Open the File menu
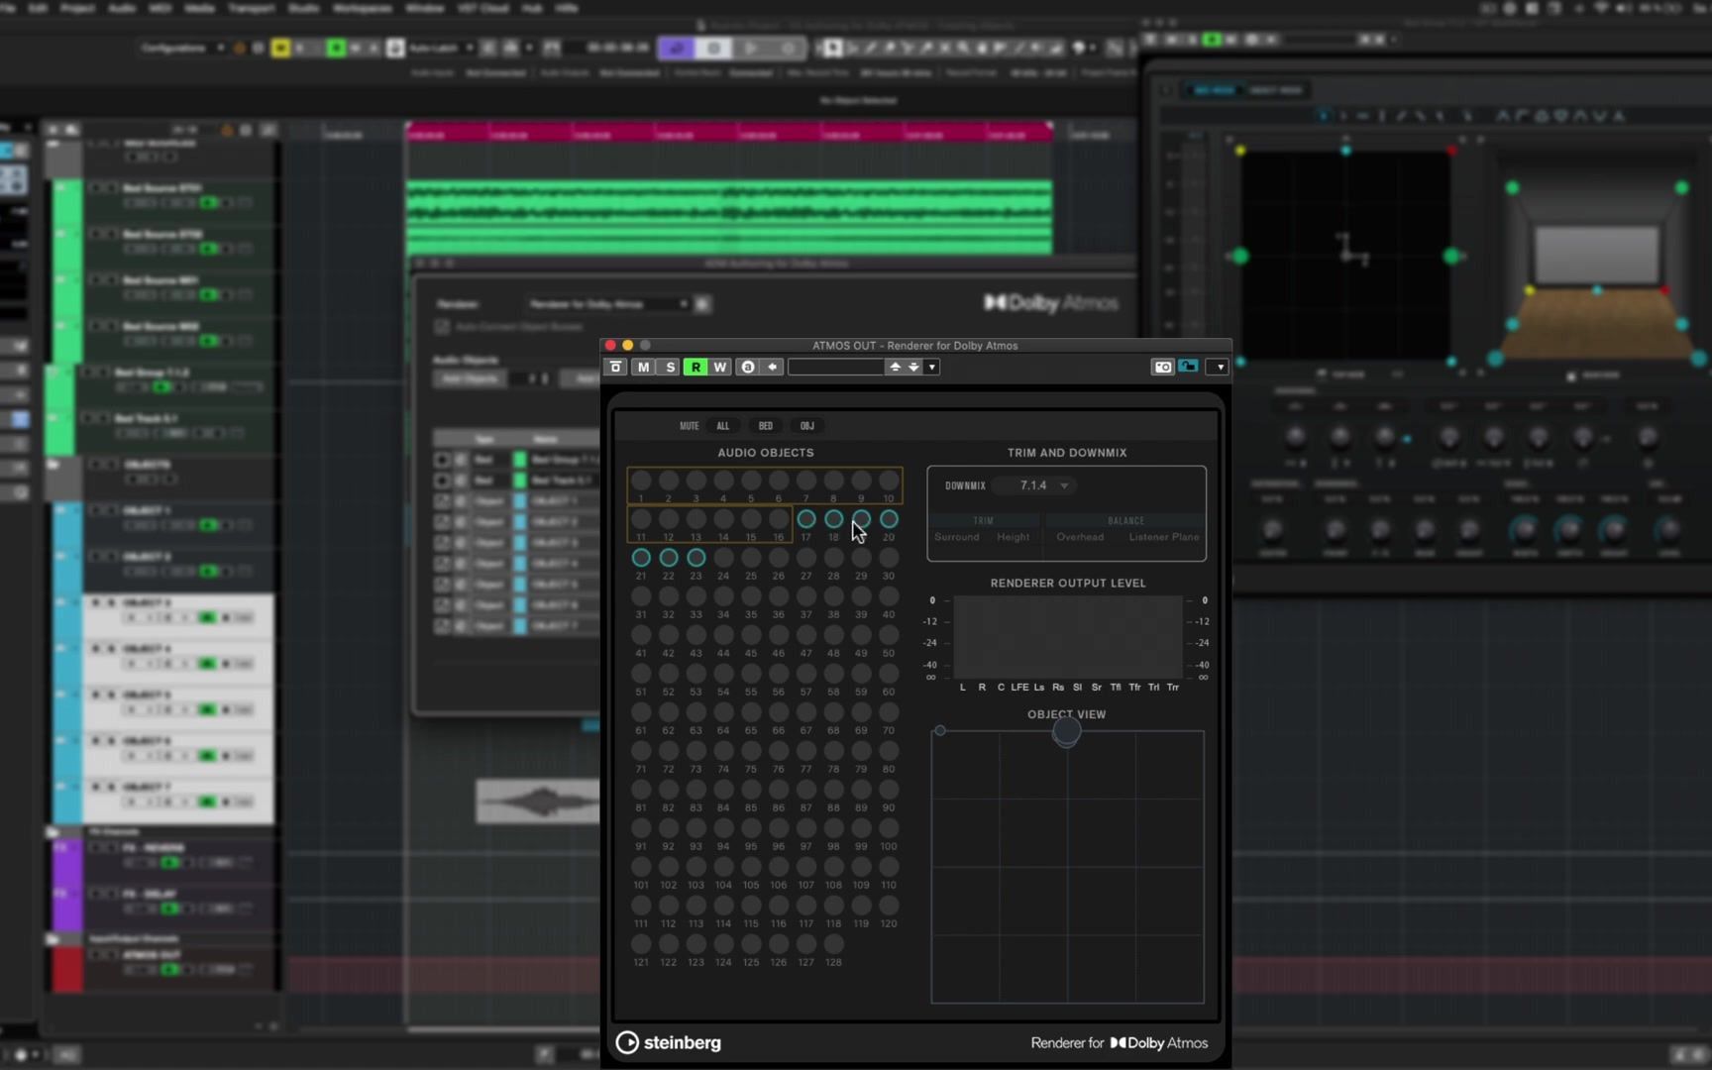This screenshot has height=1070, width=1712. point(9,8)
